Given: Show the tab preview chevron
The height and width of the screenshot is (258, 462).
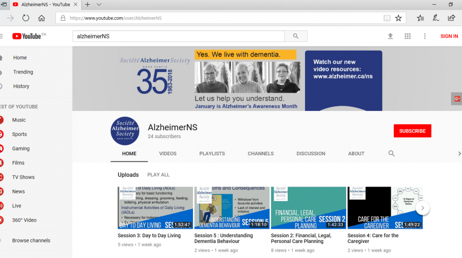Looking at the screenshot, I should [x=99, y=4].
